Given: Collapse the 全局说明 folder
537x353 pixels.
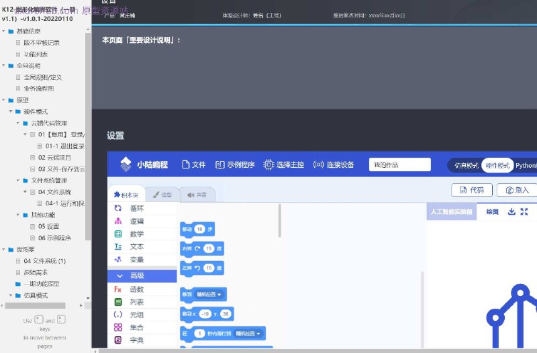Looking at the screenshot, I should click(3, 65).
